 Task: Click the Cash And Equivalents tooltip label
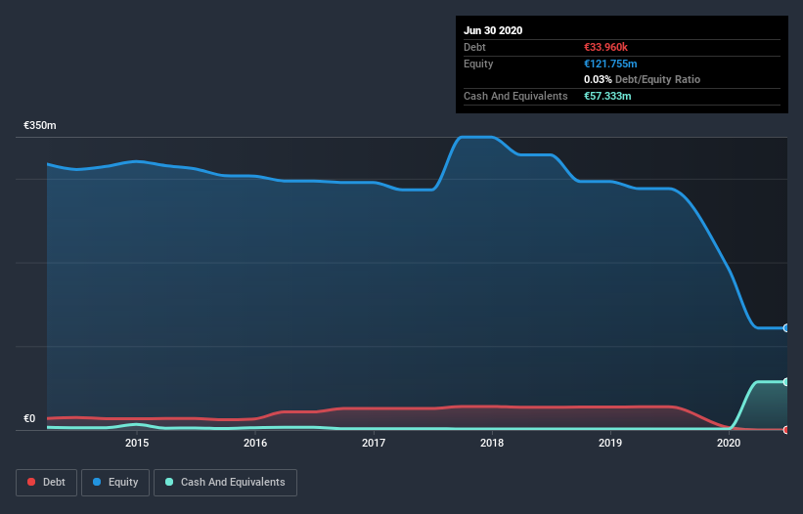pos(515,96)
